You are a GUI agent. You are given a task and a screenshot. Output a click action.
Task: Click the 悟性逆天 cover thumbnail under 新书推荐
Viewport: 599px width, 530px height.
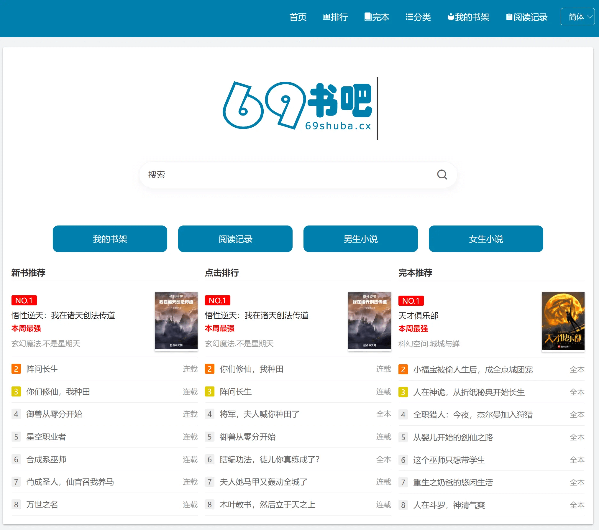[x=176, y=321]
